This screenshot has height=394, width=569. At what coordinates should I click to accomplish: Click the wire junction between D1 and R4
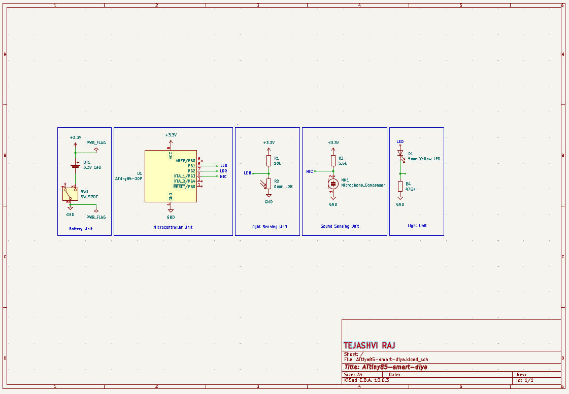(x=400, y=173)
